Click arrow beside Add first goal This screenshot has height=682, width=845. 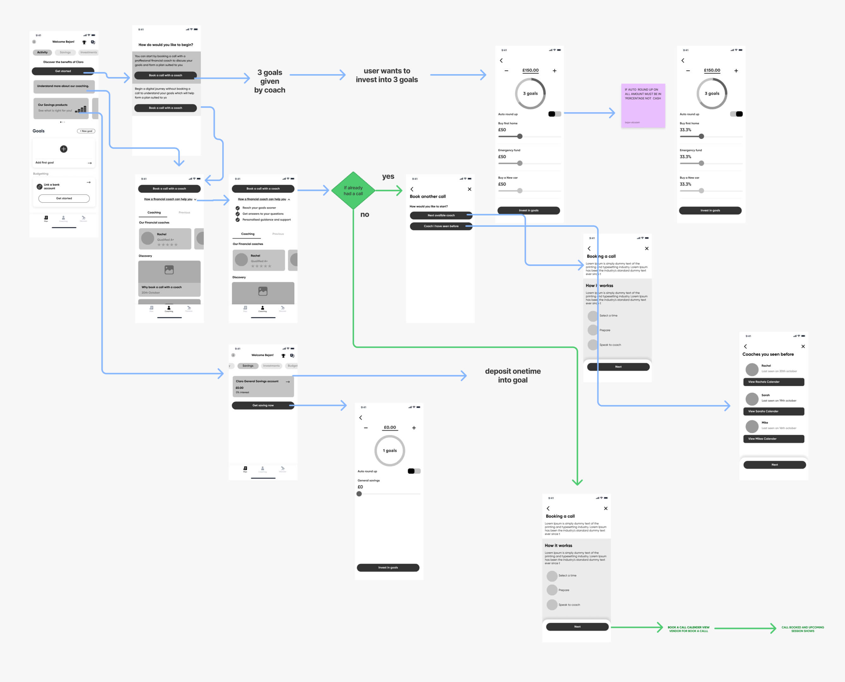pyautogui.click(x=90, y=163)
